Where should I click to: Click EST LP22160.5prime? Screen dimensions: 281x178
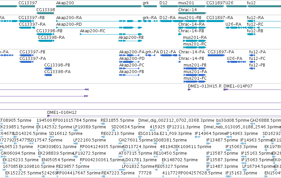point(89,140)
